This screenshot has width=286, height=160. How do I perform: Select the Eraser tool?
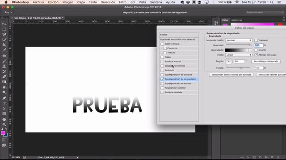point(4,76)
